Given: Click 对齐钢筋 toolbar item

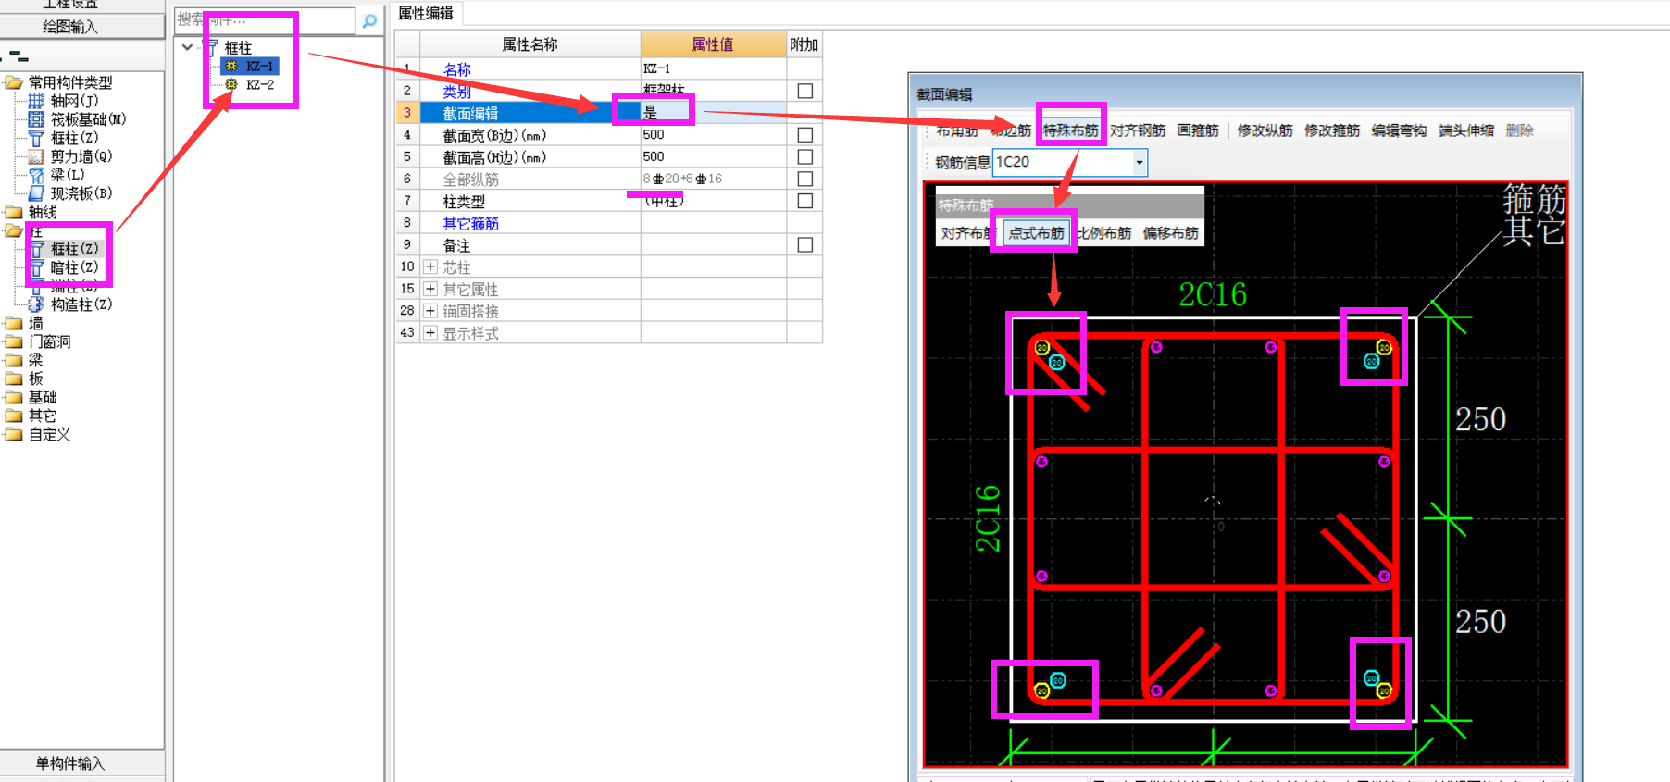Looking at the screenshot, I should point(1138,130).
